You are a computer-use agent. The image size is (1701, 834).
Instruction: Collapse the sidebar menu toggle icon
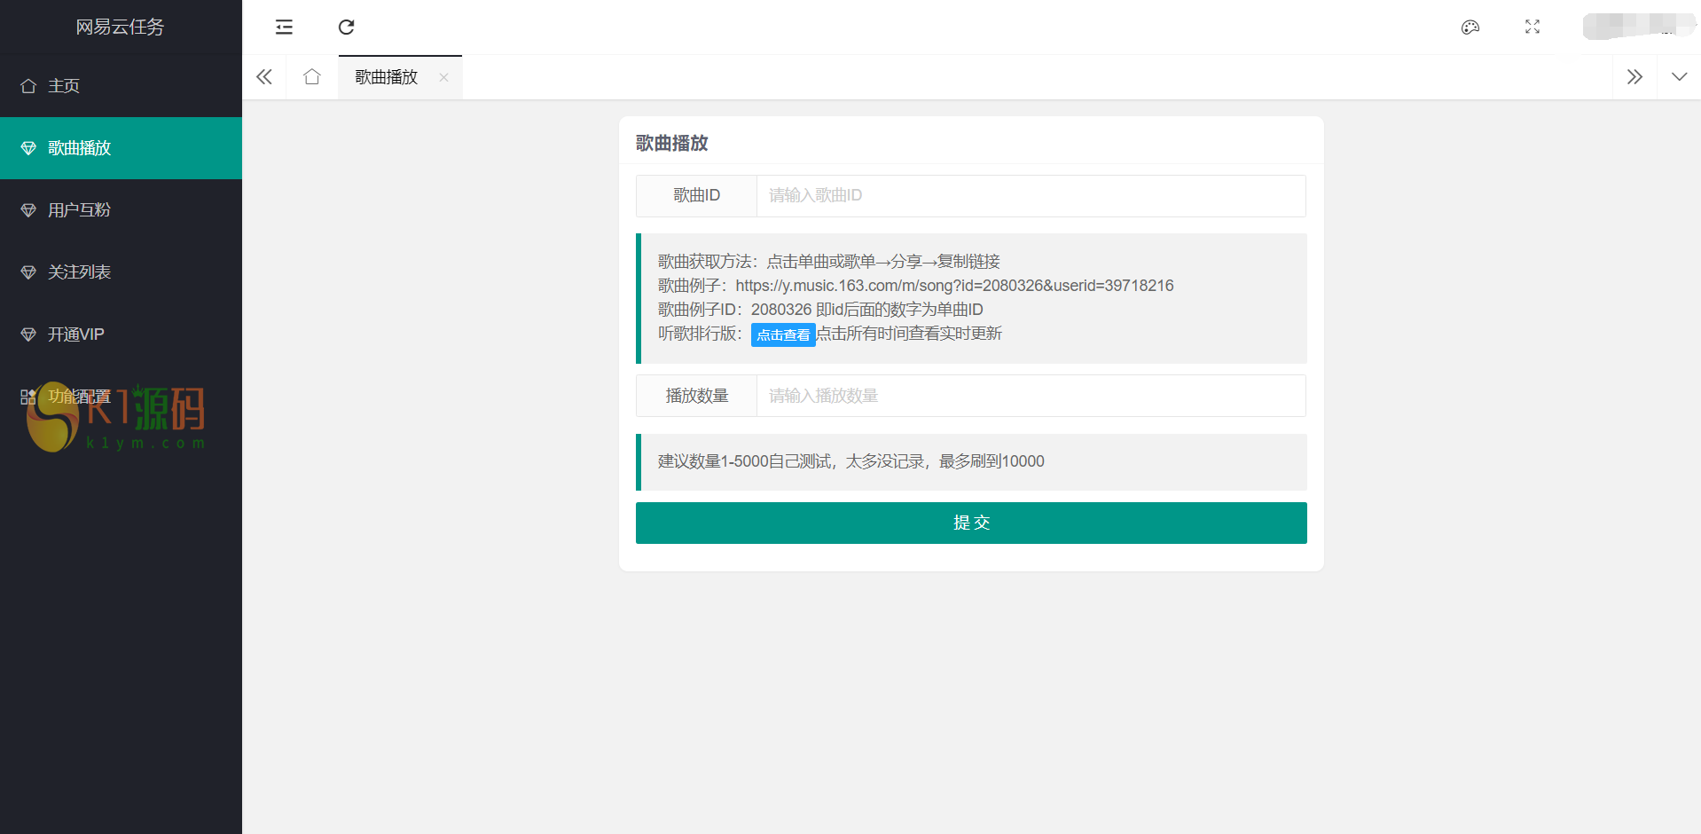coord(284,28)
